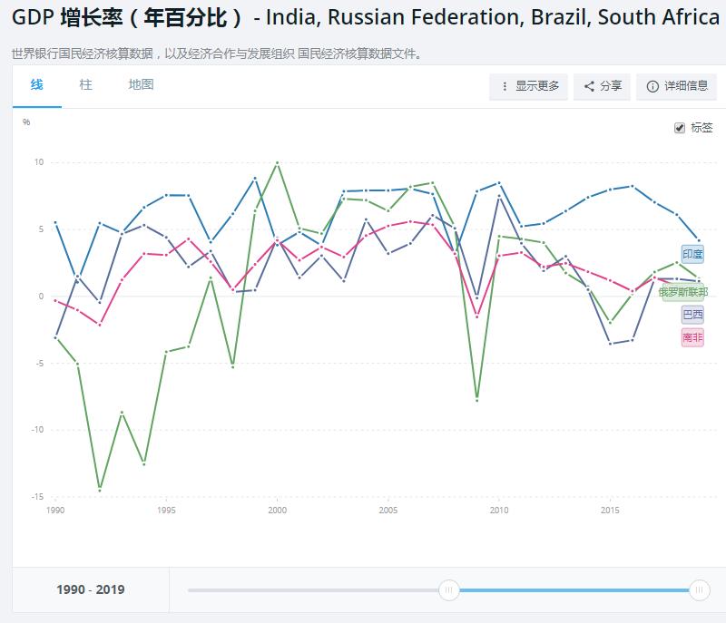
Task: Click the 1990 - 2019 year range text
Action: pyautogui.click(x=91, y=590)
